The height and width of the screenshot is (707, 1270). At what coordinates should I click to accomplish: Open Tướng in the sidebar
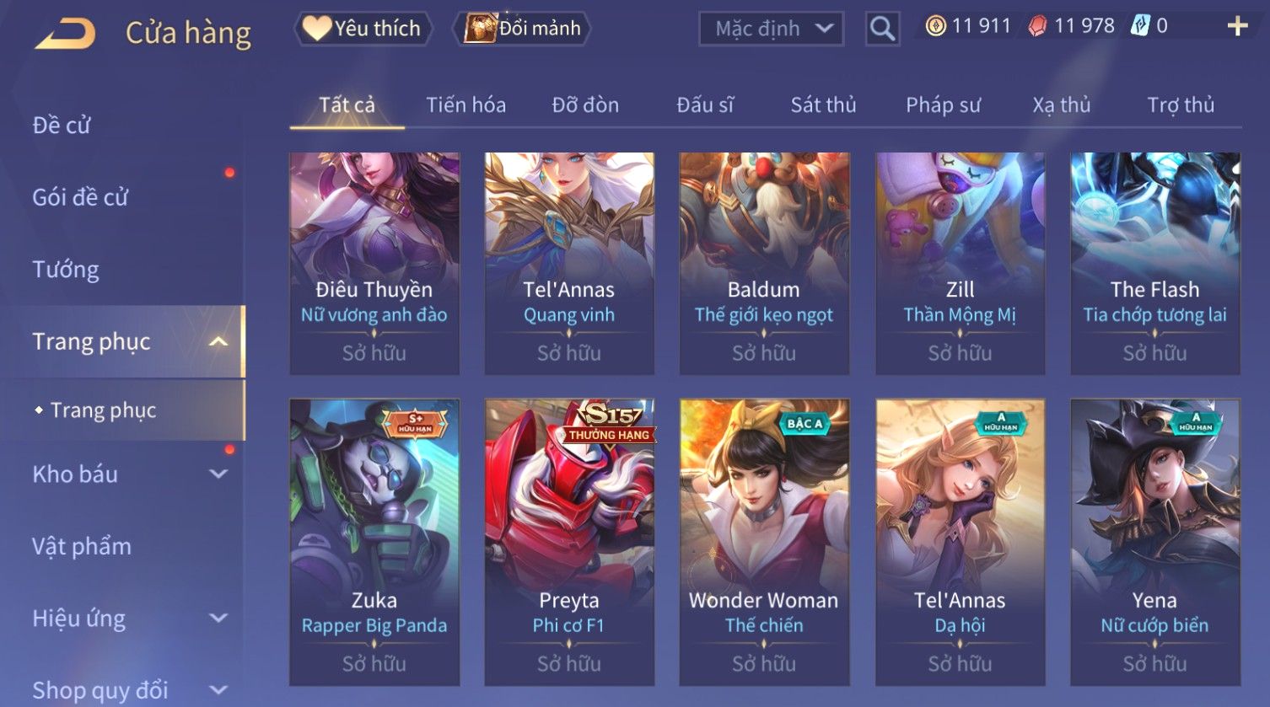[66, 270]
